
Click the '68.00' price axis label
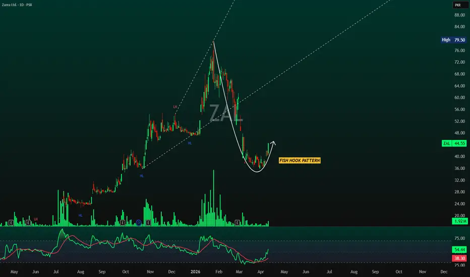(459, 74)
